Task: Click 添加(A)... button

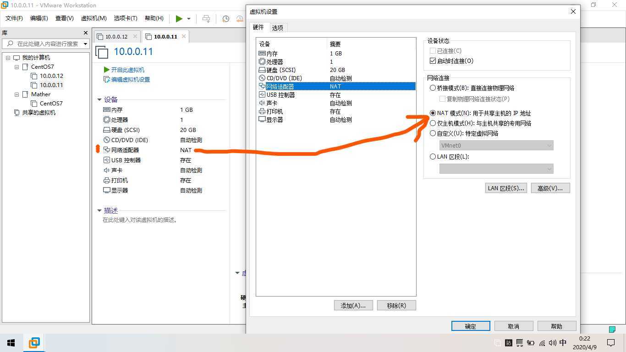Action: 353,306
